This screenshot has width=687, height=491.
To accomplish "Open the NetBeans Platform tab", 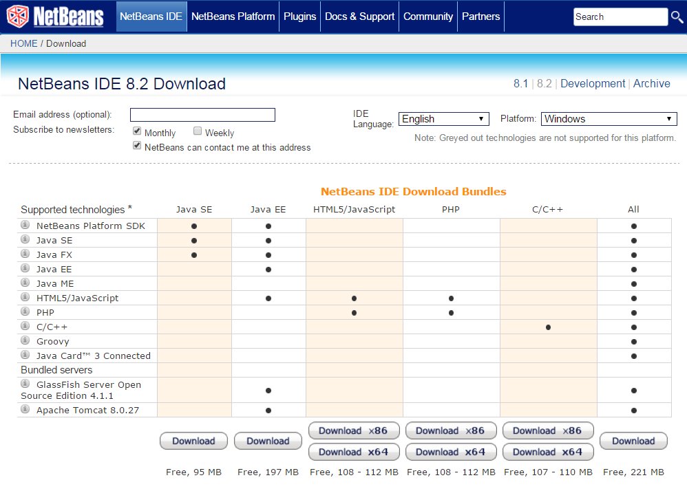I will click(x=233, y=17).
